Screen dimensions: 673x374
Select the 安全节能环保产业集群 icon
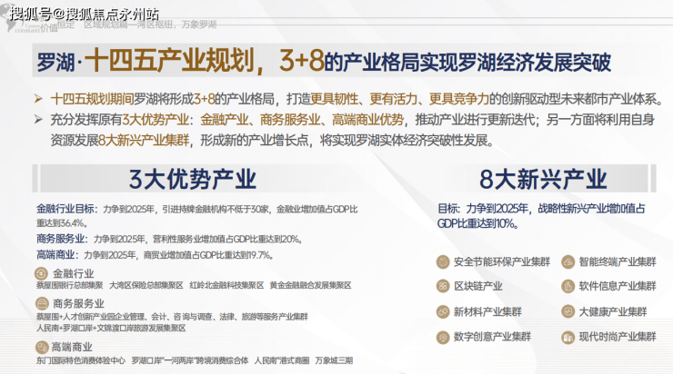443,261
